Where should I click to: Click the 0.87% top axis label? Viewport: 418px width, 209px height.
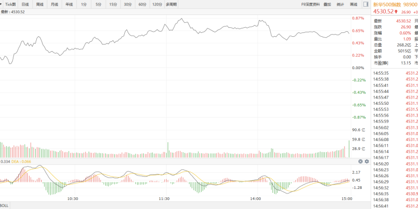pyautogui.click(x=358, y=18)
